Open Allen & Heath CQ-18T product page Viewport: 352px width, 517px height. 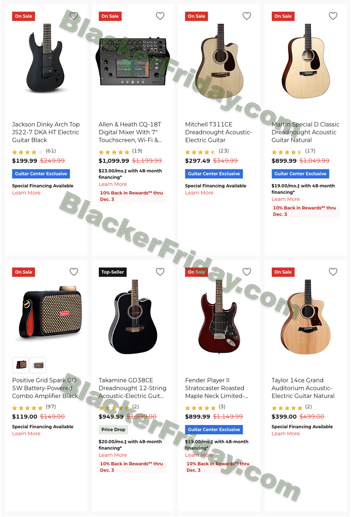[130, 132]
